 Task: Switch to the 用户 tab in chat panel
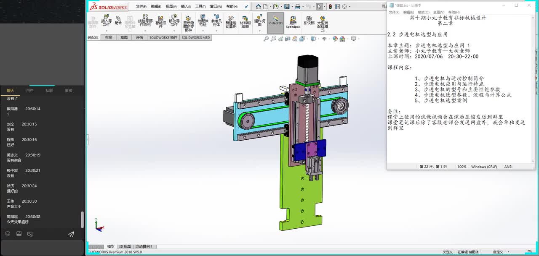[30, 90]
